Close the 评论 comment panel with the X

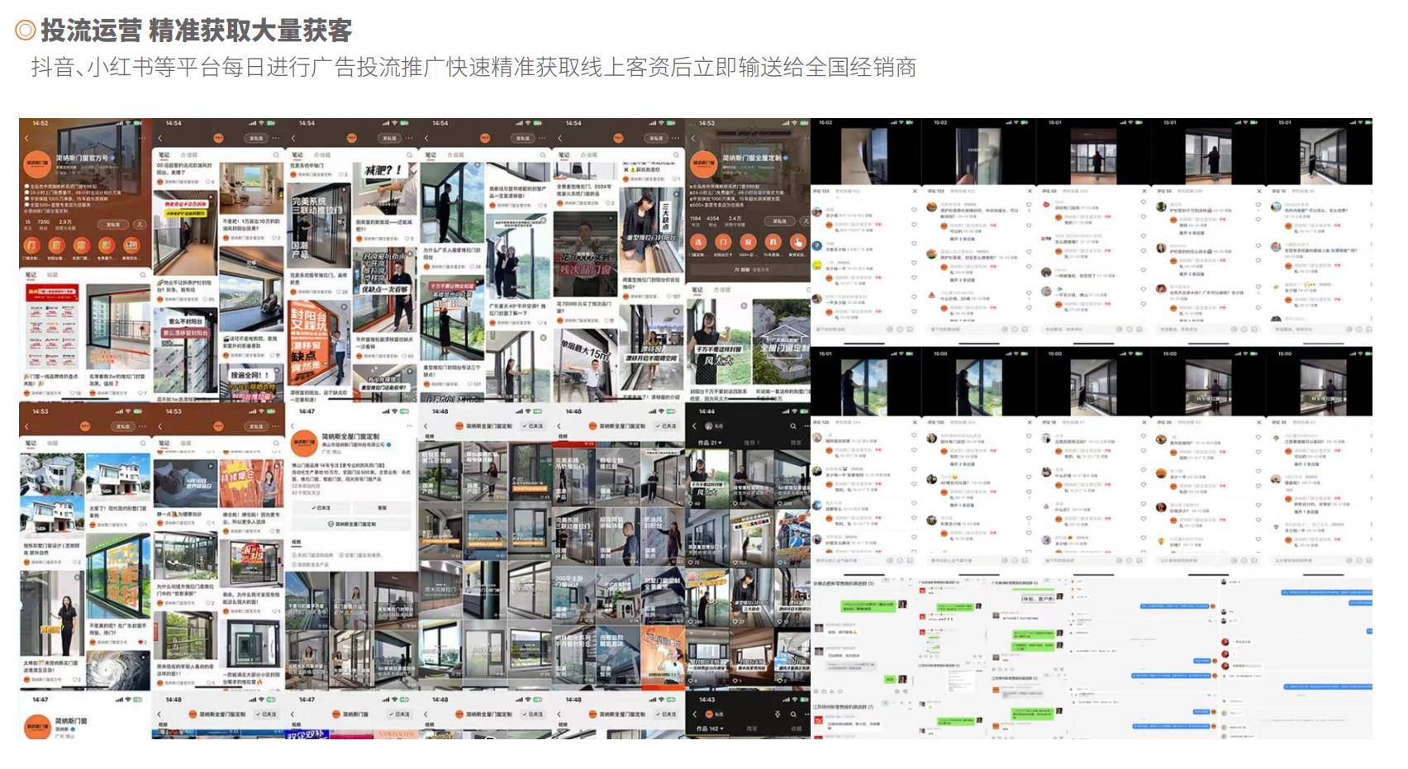(915, 191)
